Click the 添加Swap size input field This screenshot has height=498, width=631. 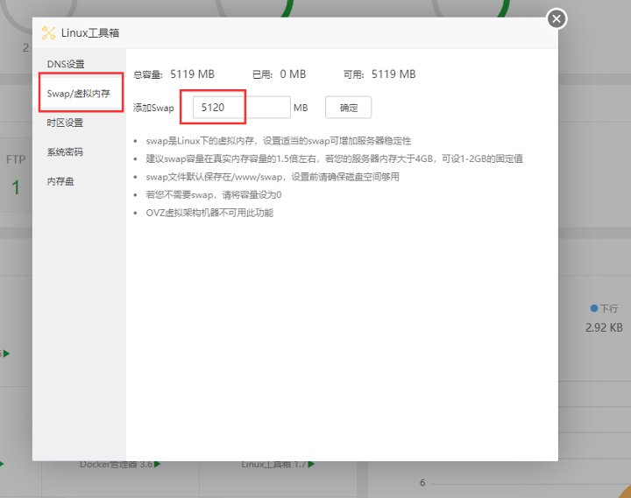pyautogui.click(x=242, y=108)
